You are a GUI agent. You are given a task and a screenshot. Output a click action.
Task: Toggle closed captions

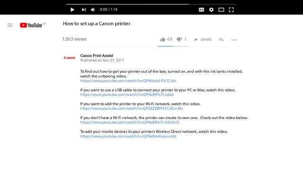pos(201,9)
